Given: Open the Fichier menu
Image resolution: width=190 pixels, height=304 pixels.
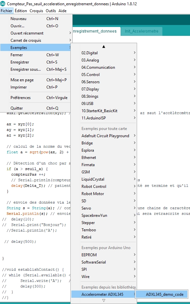Looking at the screenshot, I should (7, 11).
